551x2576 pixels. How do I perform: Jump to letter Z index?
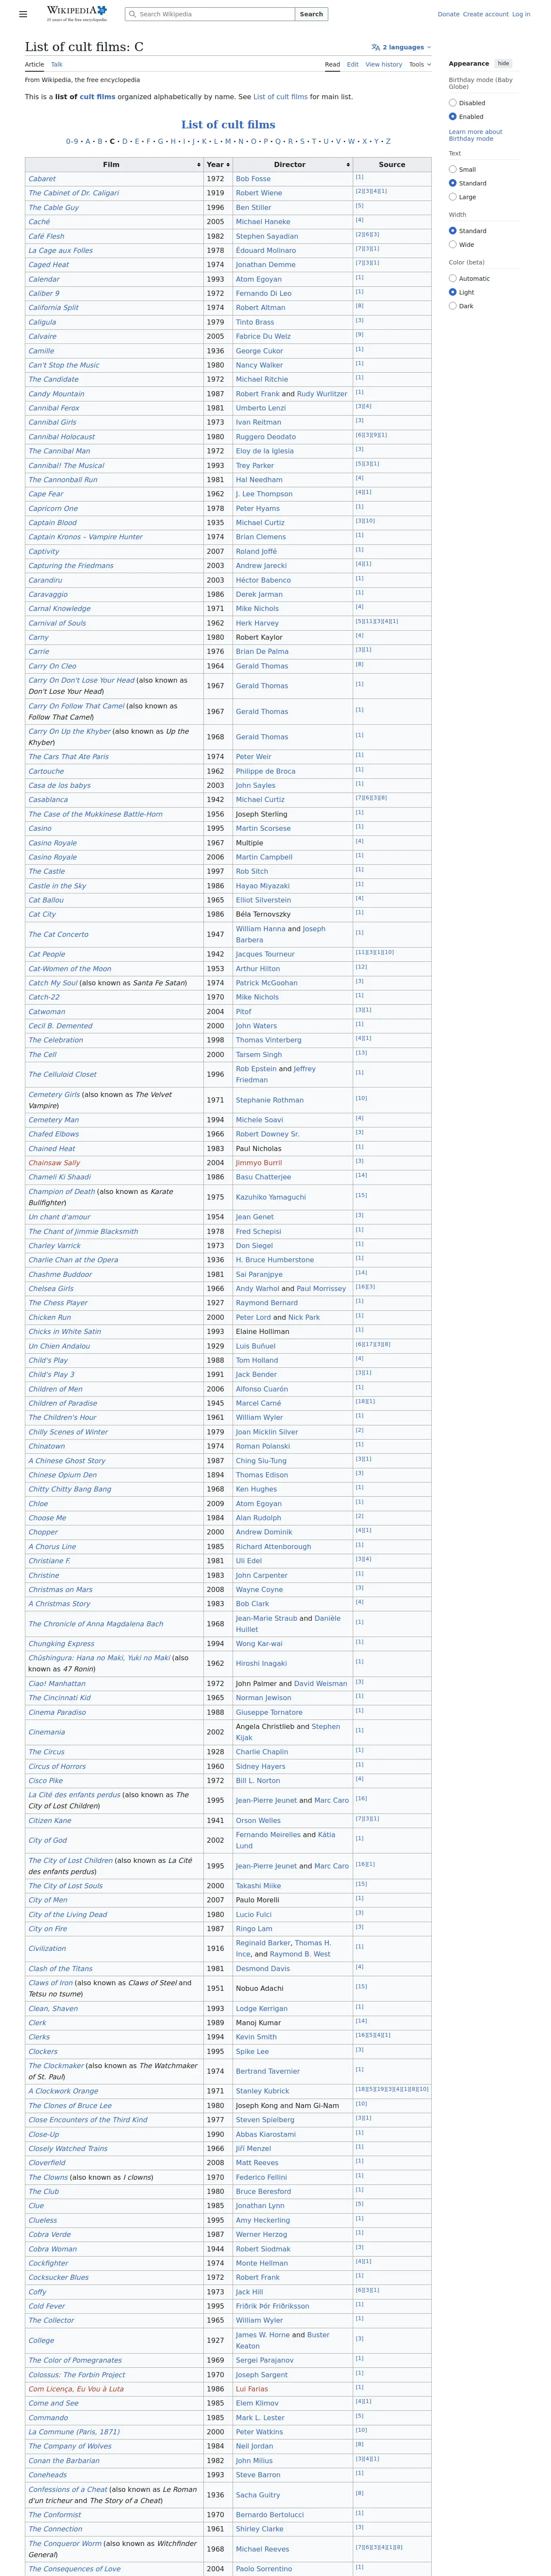(x=388, y=142)
